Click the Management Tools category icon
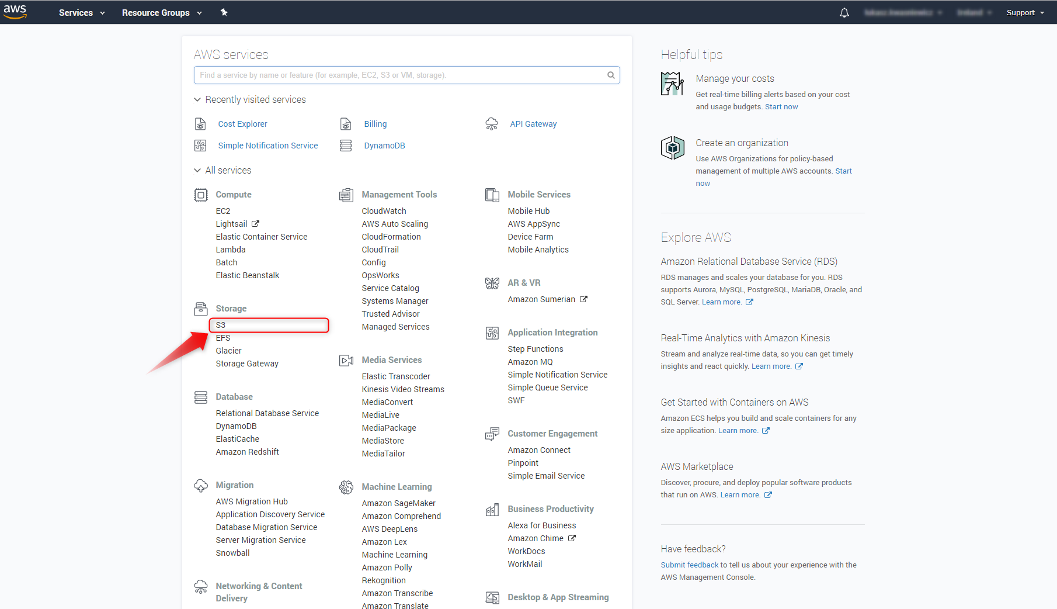The width and height of the screenshot is (1057, 609). [346, 195]
